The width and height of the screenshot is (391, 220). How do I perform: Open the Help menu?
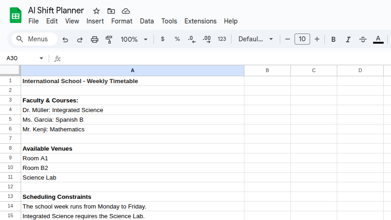[x=231, y=21]
